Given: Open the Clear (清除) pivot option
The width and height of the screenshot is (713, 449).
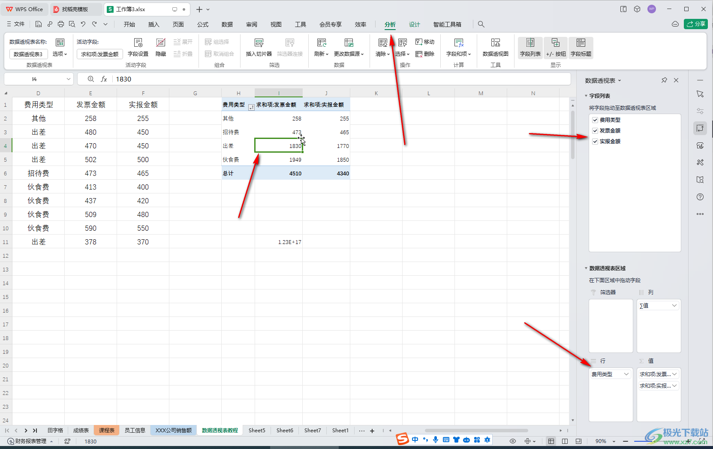Looking at the screenshot, I should [x=382, y=48].
